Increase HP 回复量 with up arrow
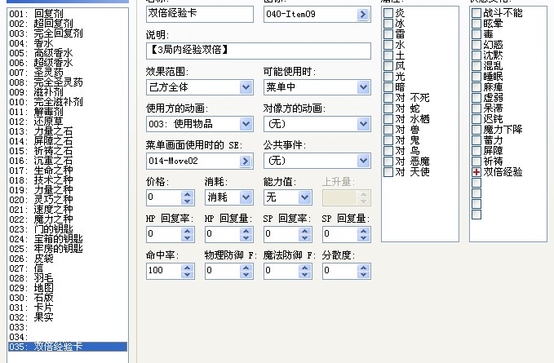This screenshot has height=363, width=554. click(x=246, y=231)
